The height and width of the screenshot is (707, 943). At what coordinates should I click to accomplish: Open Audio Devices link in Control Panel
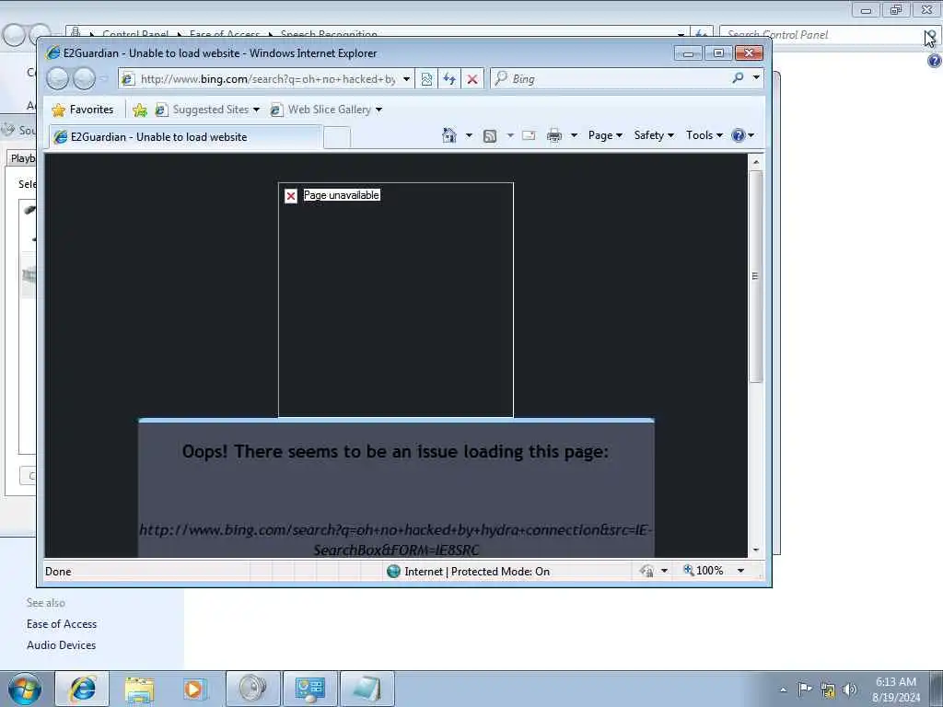pyautogui.click(x=62, y=645)
